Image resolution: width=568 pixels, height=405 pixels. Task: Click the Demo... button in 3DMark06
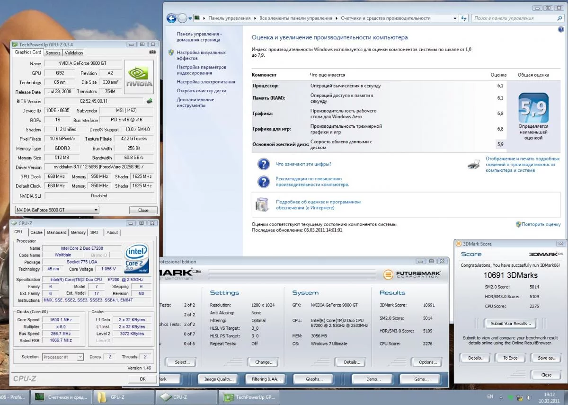373,379
